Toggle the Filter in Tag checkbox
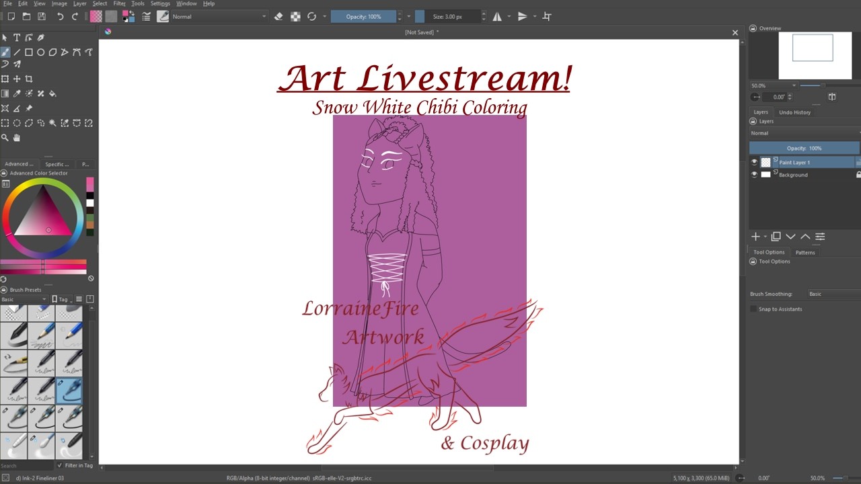 click(x=60, y=465)
